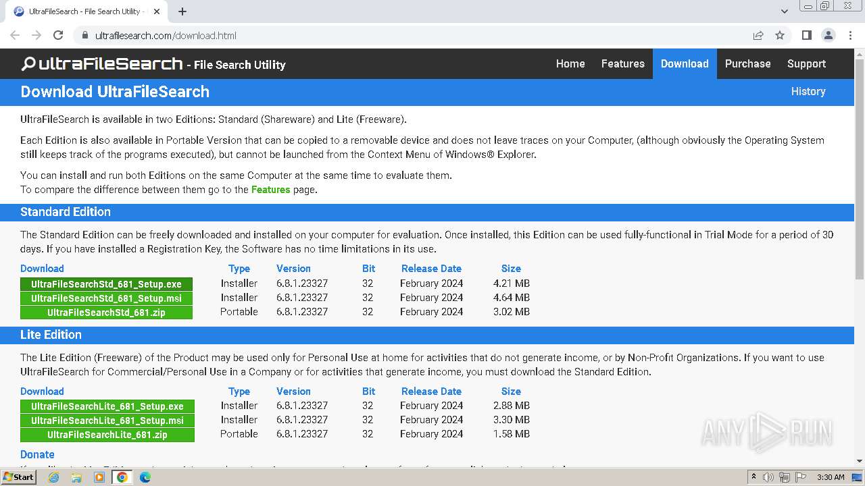Go to the Purchase page
The width and height of the screenshot is (865, 486).
point(747,63)
